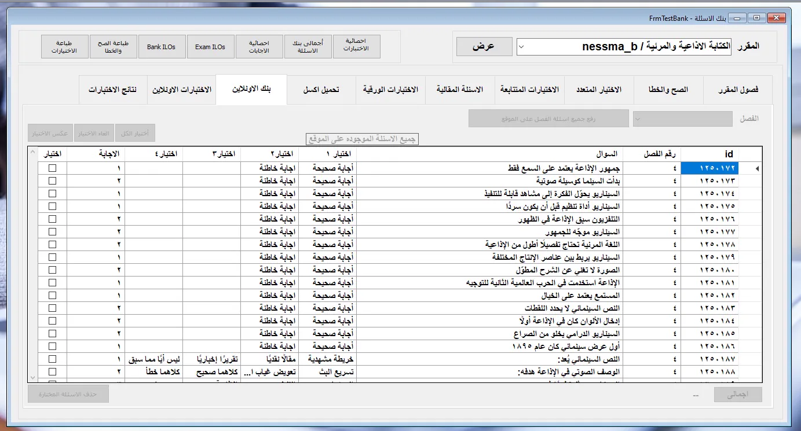Select checkbox for question ١٢٥٠١٧٦
801x431 pixels.
click(53, 219)
